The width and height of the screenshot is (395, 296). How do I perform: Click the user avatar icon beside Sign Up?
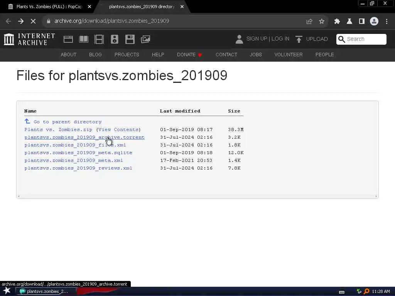[239, 39]
